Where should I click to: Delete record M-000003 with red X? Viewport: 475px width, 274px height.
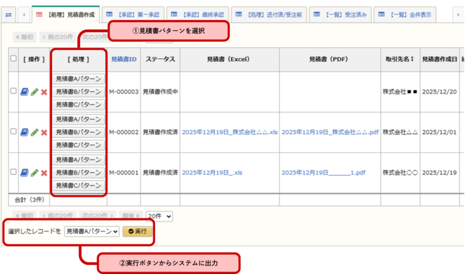click(x=44, y=92)
